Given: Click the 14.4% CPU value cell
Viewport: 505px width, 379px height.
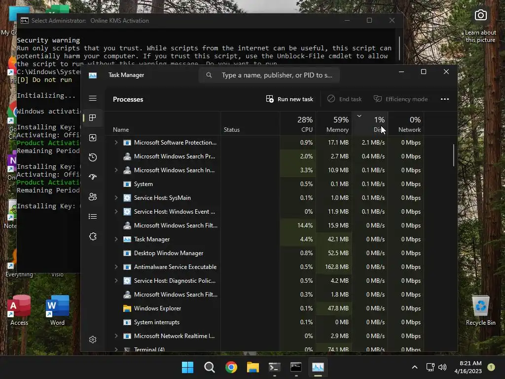Looking at the screenshot, I should pos(298,226).
